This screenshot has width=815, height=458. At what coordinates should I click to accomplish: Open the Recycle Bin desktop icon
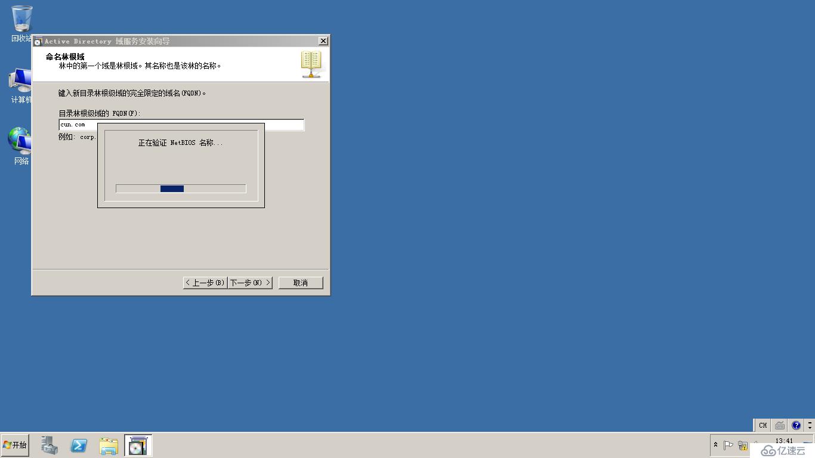pyautogui.click(x=21, y=24)
